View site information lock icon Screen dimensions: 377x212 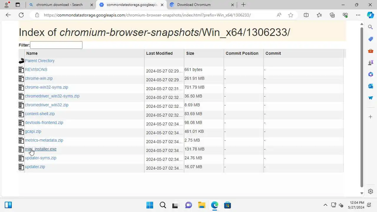point(37,15)
